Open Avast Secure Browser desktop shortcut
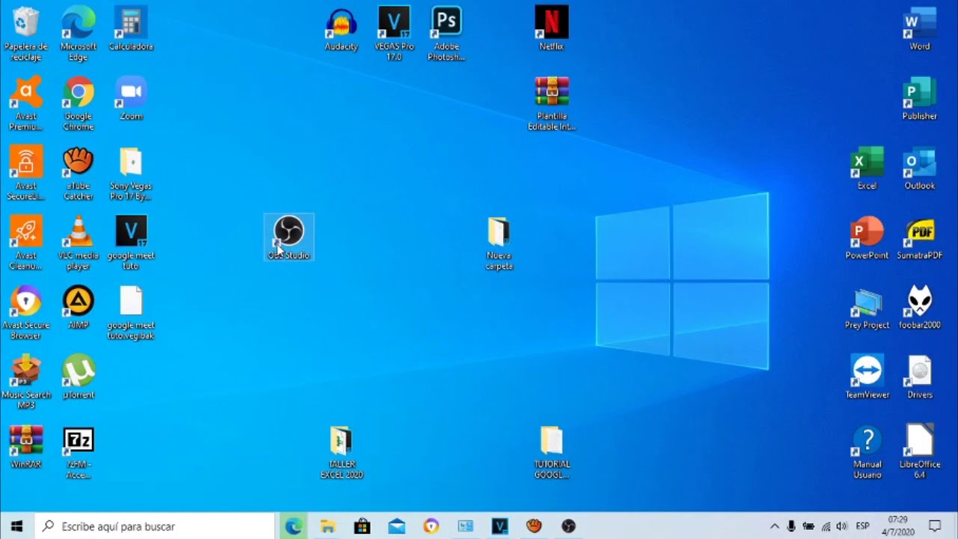 pyautogui.click(x=25, y=312)
